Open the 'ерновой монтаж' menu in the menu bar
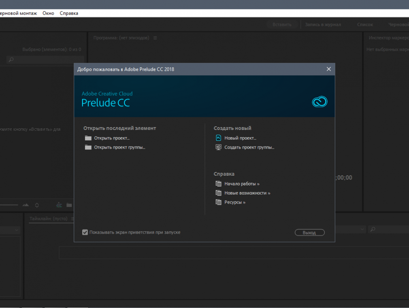 click(x=18, y=13)
